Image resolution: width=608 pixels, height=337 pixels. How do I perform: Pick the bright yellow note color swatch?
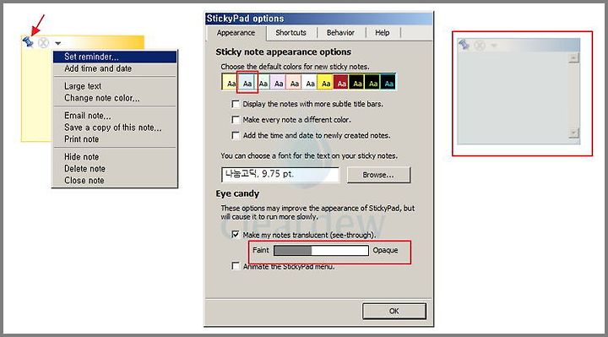pyautogui.click(x=326, y=82)
